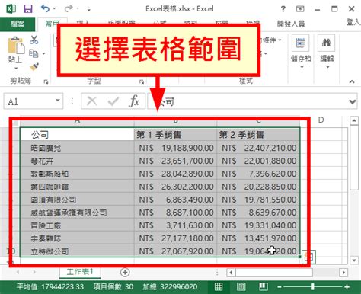Click the Copy icon
The height and width of the screenshot is (294, 361).
click(34, 53)
